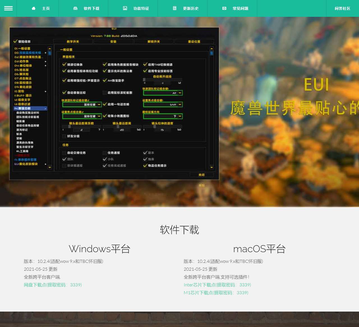
Task: Check the 好友分组 box
Action: [x=64, y=136]
